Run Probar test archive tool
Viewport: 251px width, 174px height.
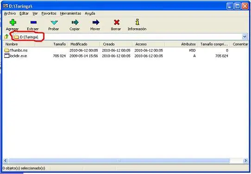tap(54, 22)
